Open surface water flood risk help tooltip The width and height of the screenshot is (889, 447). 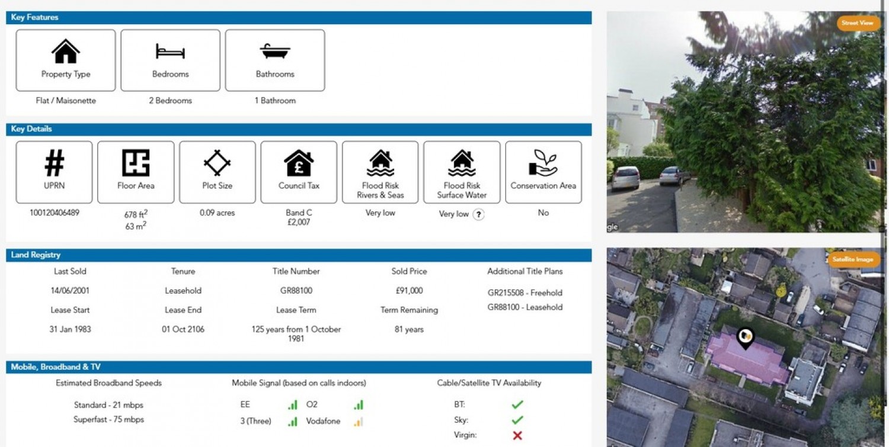tap(478, 214)
